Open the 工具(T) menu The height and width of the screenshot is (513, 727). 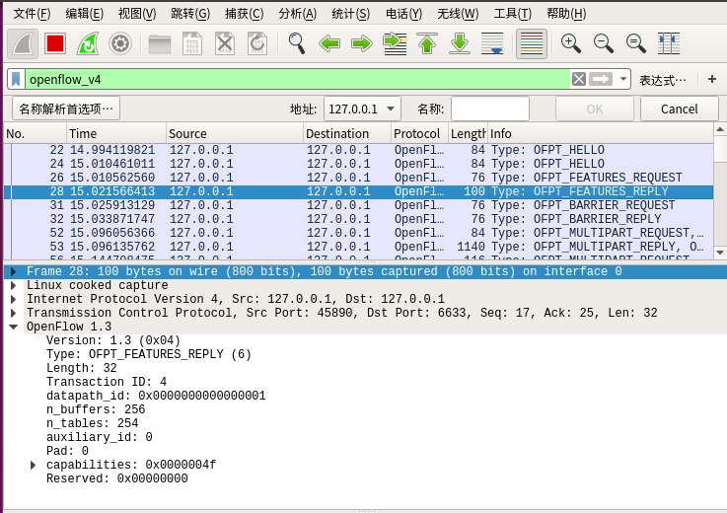(x=512, y=14)
